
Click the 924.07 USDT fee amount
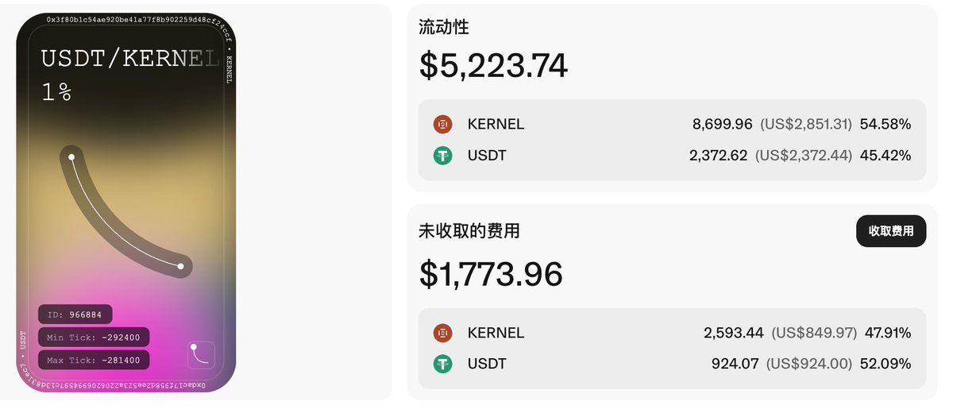[735, 365]
